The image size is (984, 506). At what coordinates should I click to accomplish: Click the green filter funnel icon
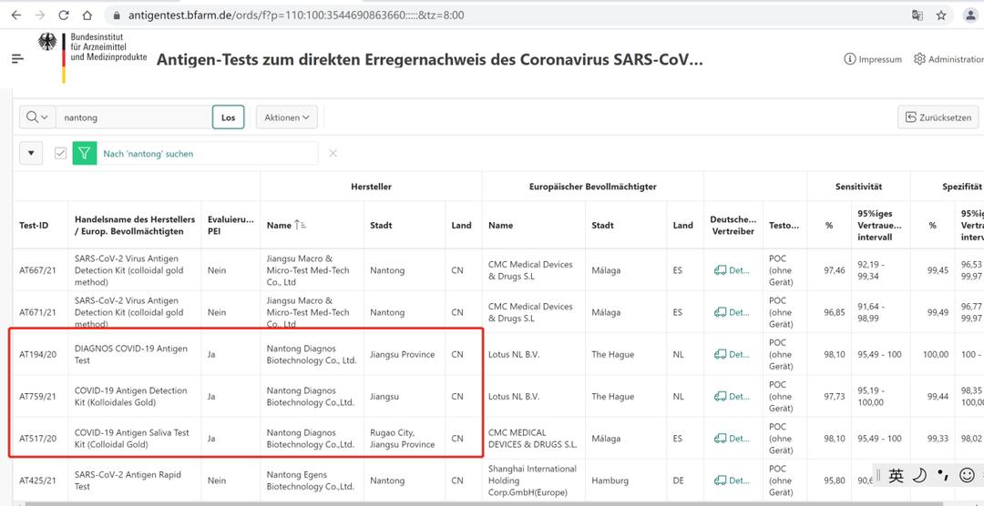[85, 154]
